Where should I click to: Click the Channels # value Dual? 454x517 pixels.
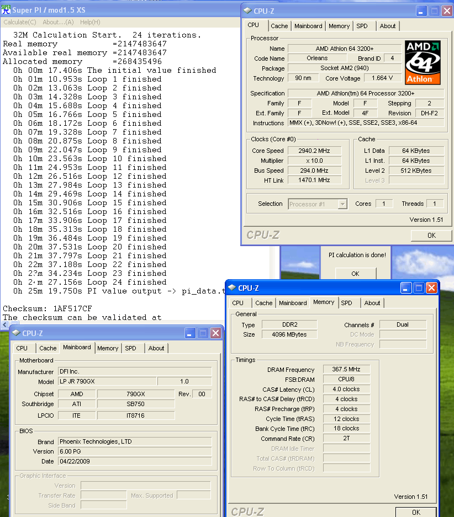pos(403,324)
